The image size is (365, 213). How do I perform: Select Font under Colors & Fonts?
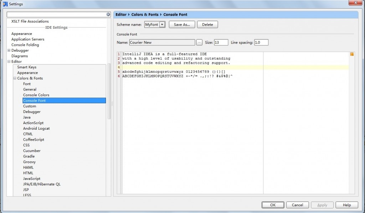point(27,84)
